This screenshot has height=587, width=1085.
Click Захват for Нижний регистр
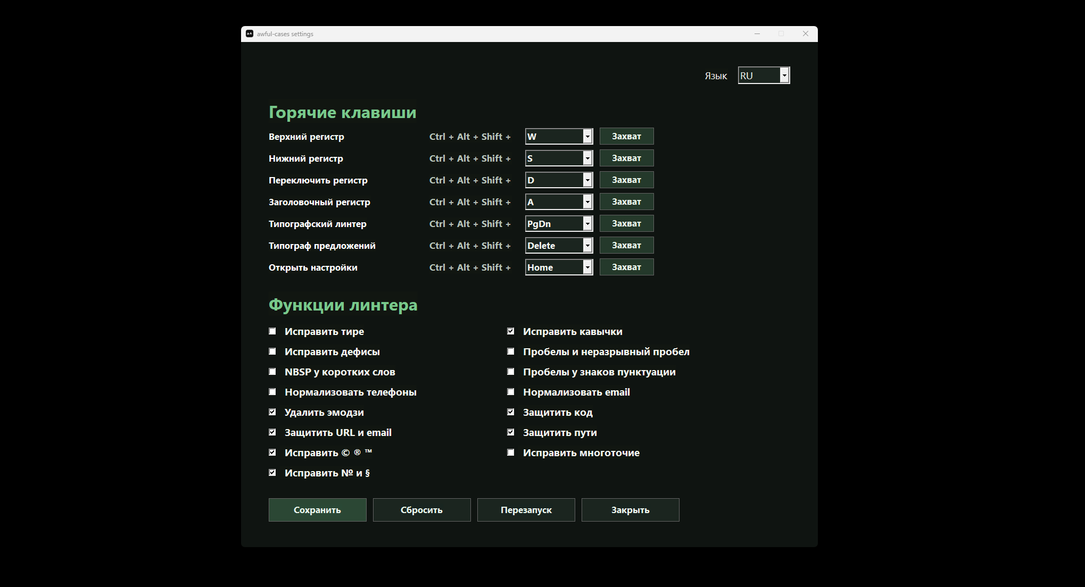point(626,158)
